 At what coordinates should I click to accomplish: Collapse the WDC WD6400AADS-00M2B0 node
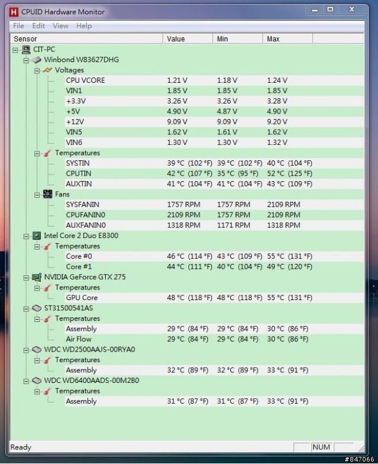click(x=26, y=381)
